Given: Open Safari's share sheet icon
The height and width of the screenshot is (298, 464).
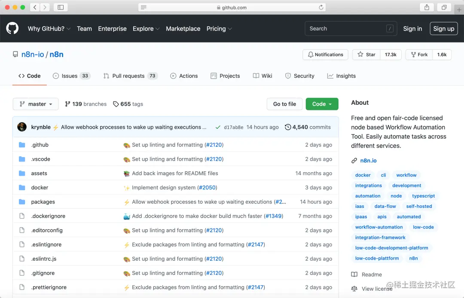Looking at the screenshot, I should (427, 7).
